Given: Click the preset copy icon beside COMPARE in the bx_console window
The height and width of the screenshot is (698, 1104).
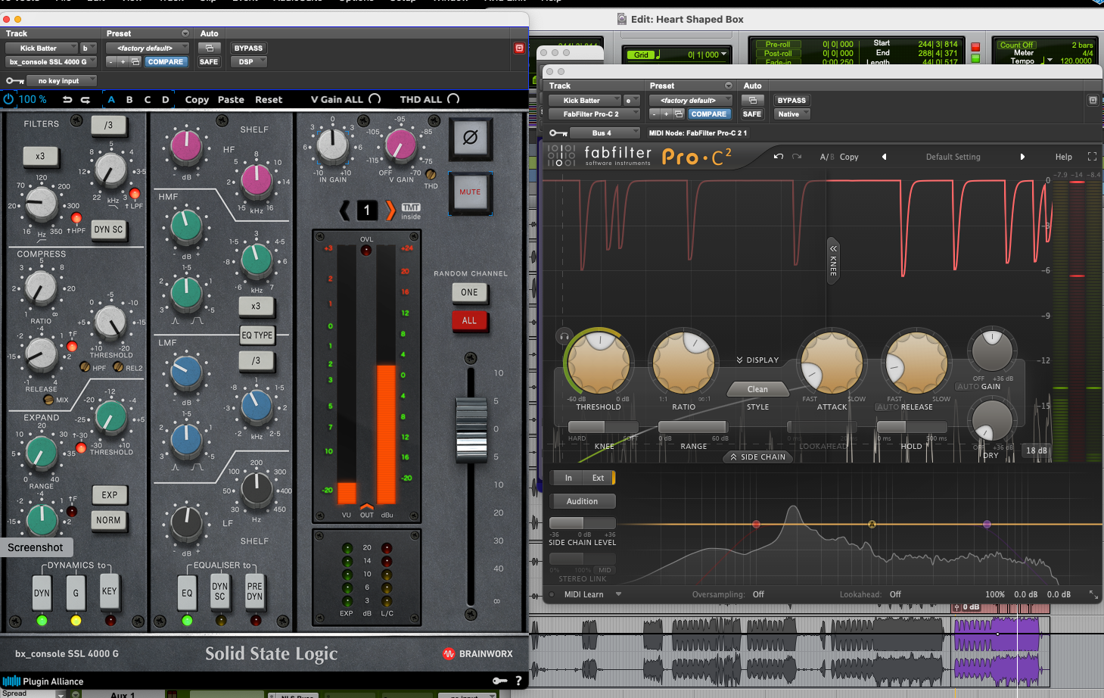Looking at the screenshot, I should tap(135, 62).
